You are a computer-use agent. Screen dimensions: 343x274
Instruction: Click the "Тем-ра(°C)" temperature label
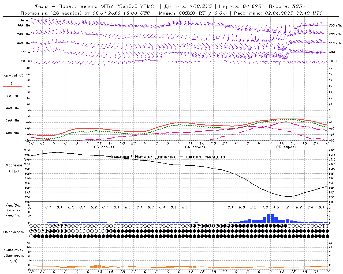click(13, 76)
